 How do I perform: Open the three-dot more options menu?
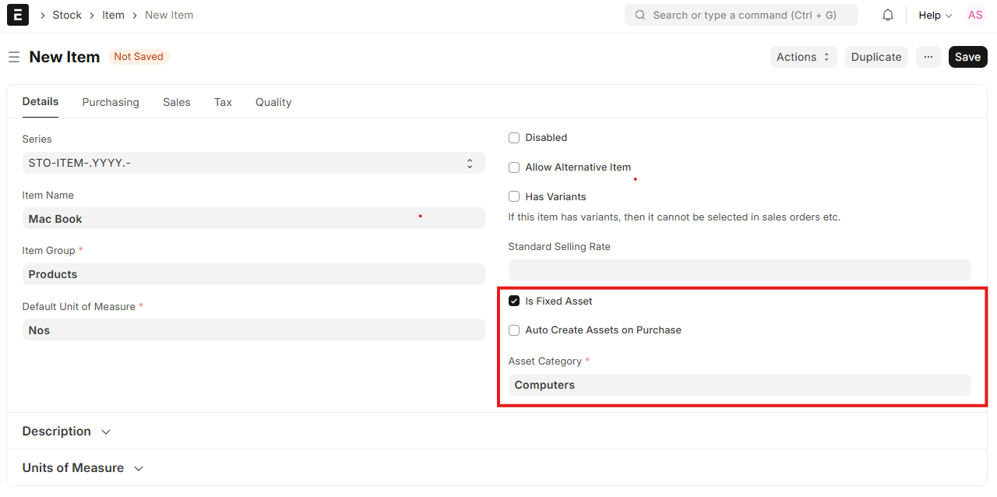(x=928, y=57)
